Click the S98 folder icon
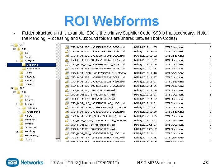 point(16,88)
